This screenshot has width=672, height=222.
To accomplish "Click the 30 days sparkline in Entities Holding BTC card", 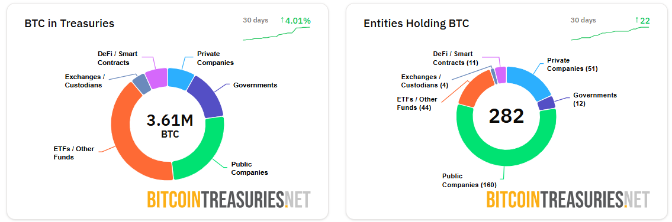I will point(610,34).
